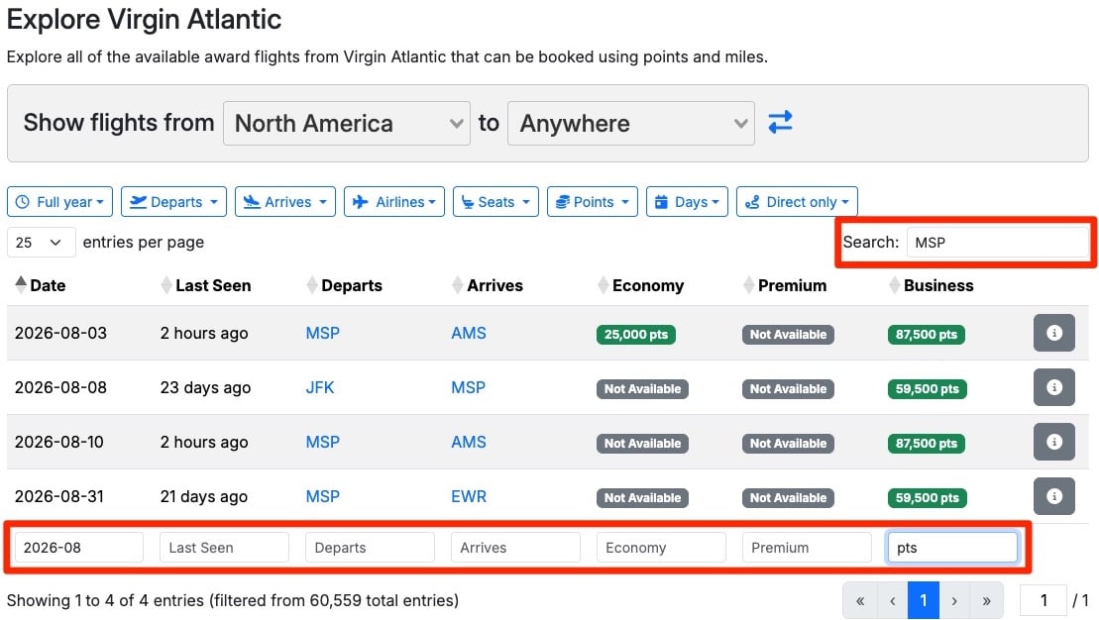Go to the last page with double-arrow button
Viewport: 1099px width, 620px height.
point(986,600)
